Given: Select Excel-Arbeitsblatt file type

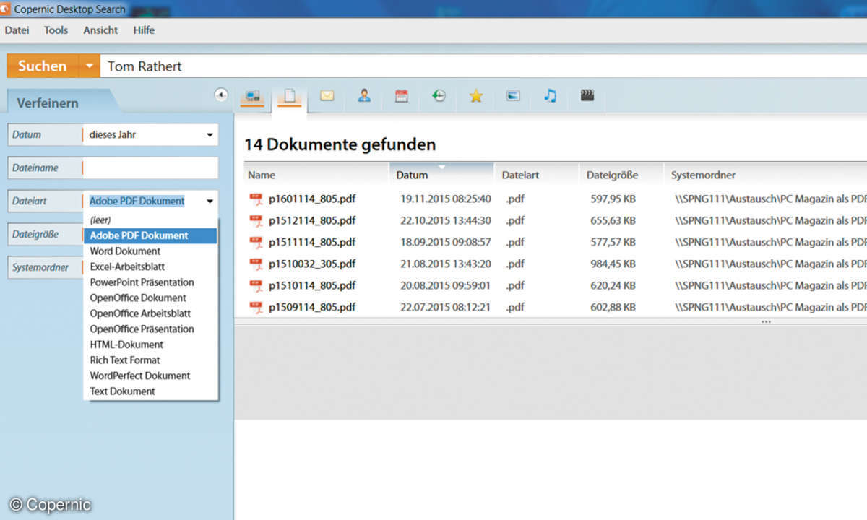Looking at the screenshot, I should [150, 266].
